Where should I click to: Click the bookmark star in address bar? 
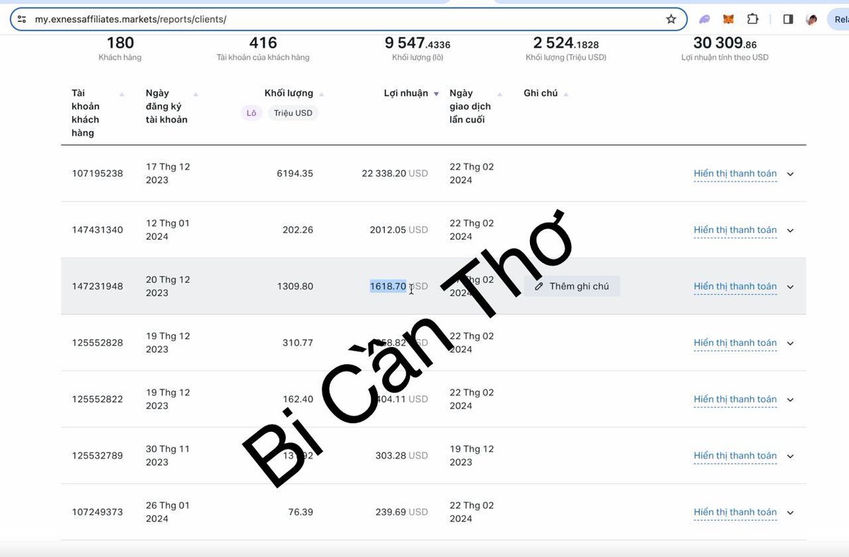(x=670, y=19)
